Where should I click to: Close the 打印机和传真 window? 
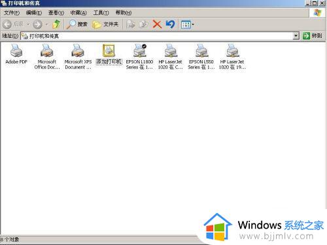322,3
